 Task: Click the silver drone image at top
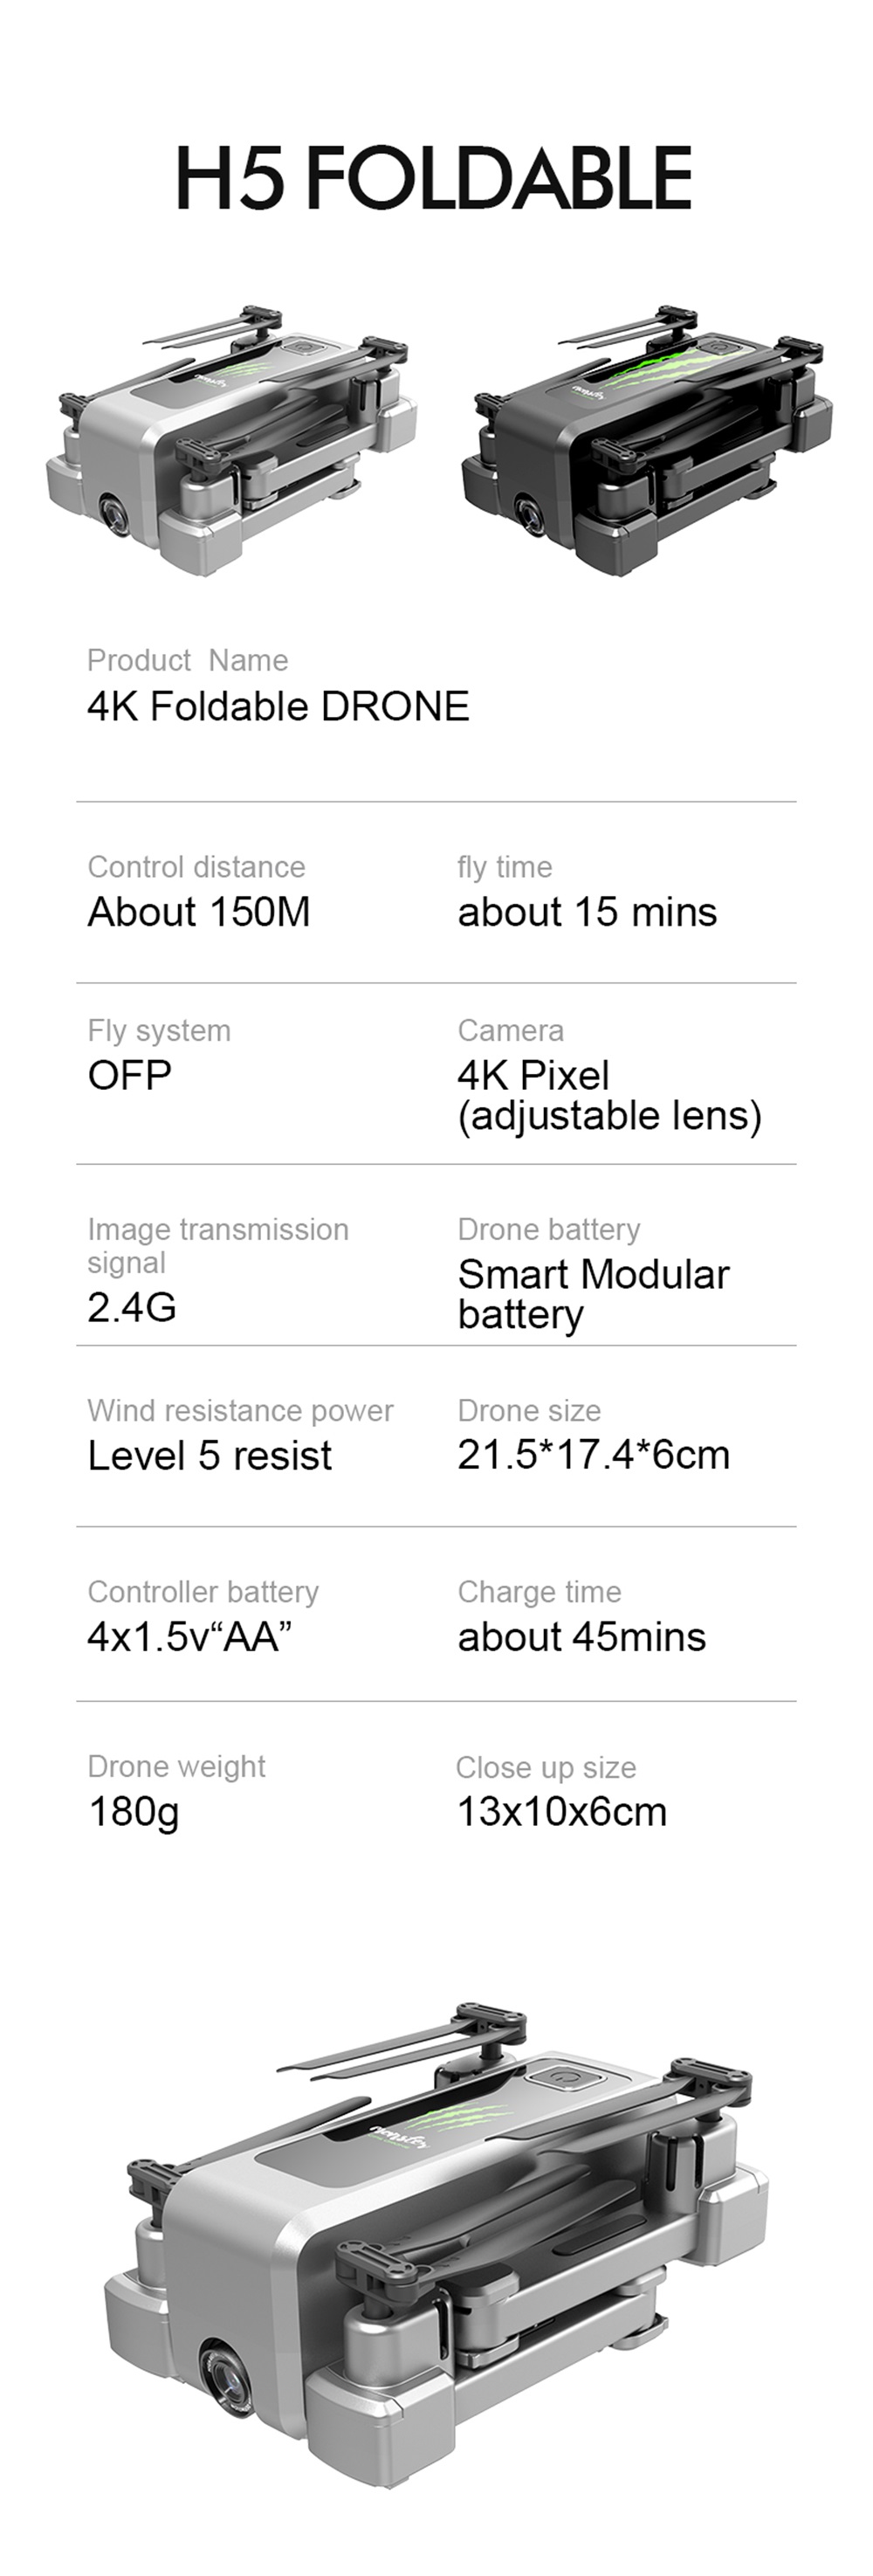tap(232, 440)
